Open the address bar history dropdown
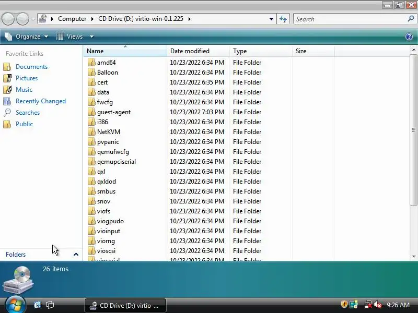This screenshot has height=313, width=418. coord(271,19)
